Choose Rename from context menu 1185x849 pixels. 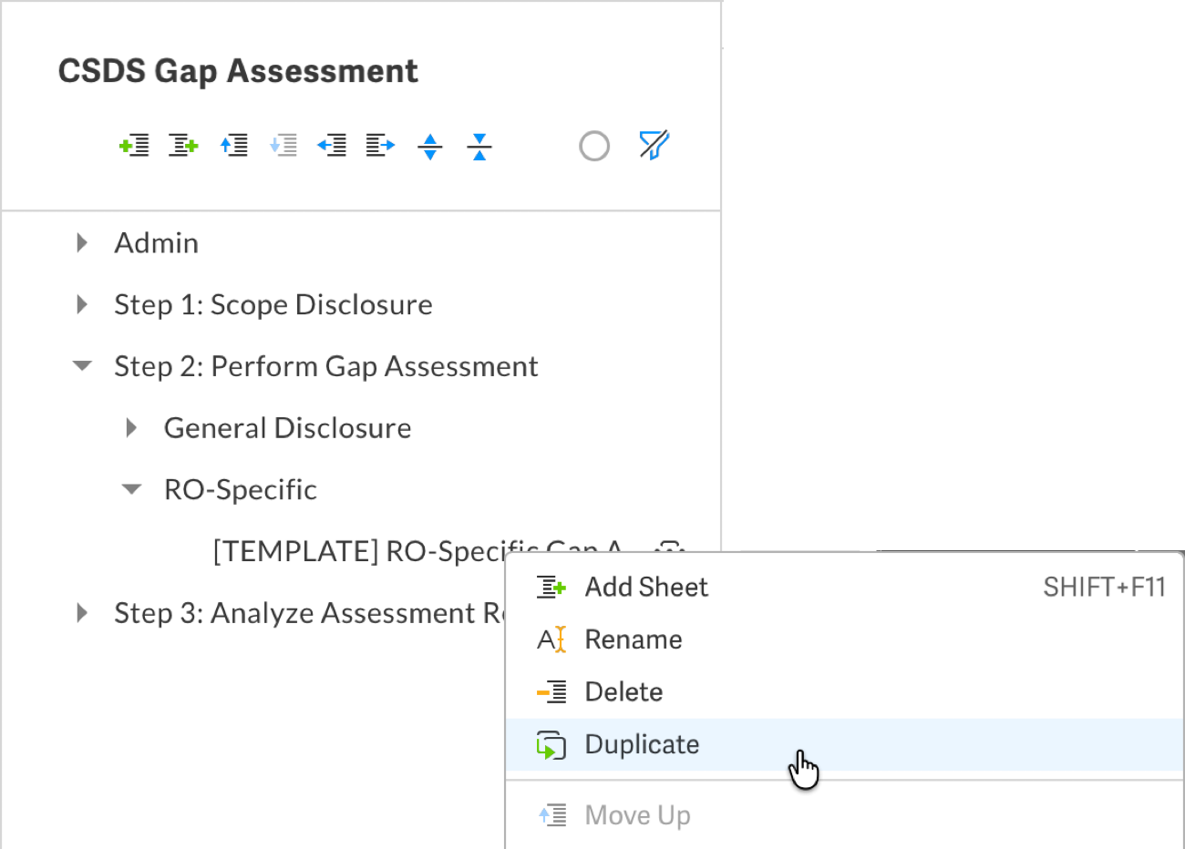pyautogui.click(x=845, y=639)
